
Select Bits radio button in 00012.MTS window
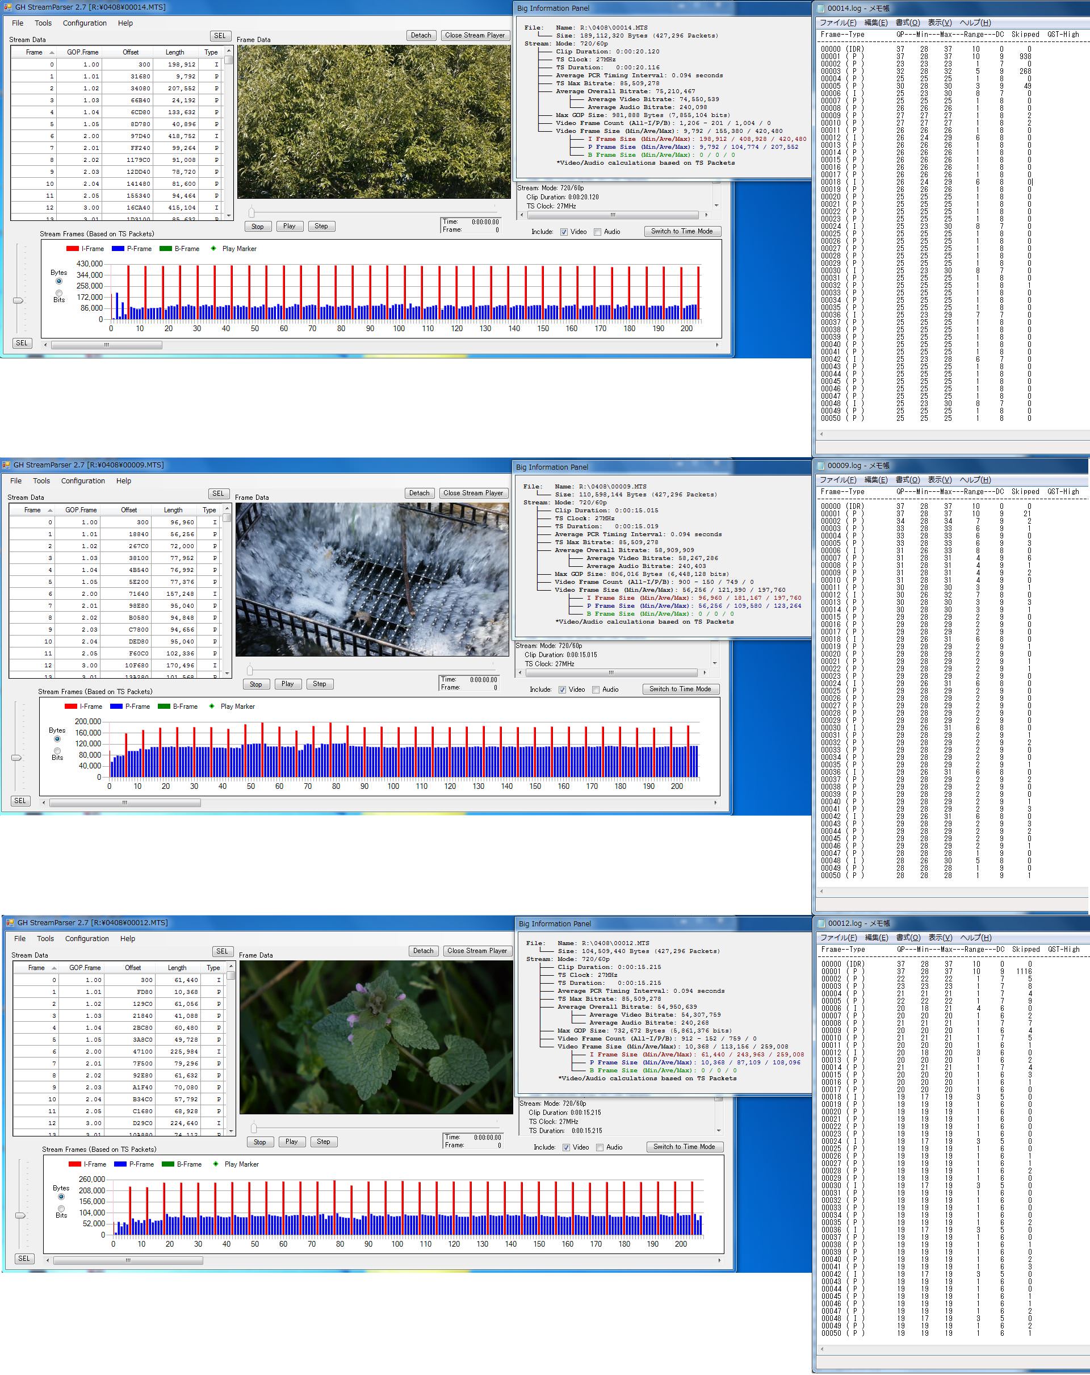tap(61, 1209)
